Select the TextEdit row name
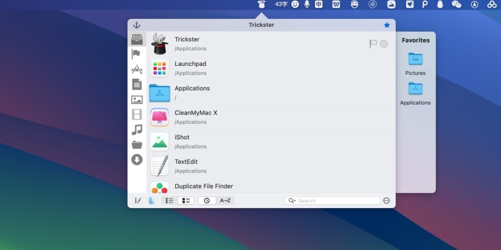This screenshot has height=250, width=501. click(x=186, y=162)
